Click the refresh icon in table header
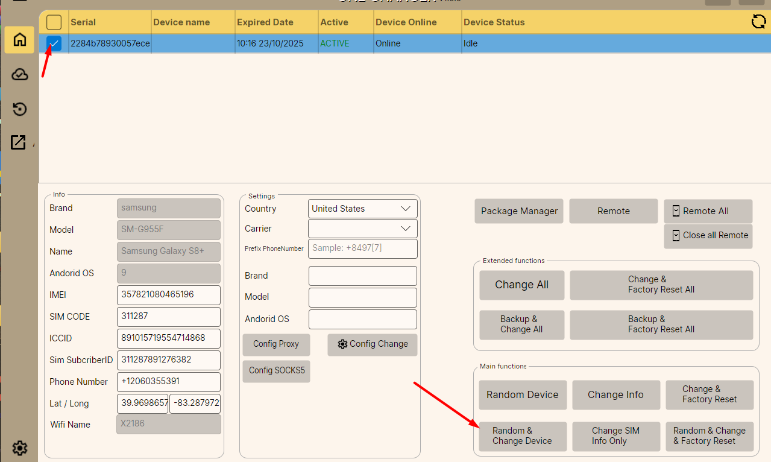 pyautogui.click(x=758, y=22)
